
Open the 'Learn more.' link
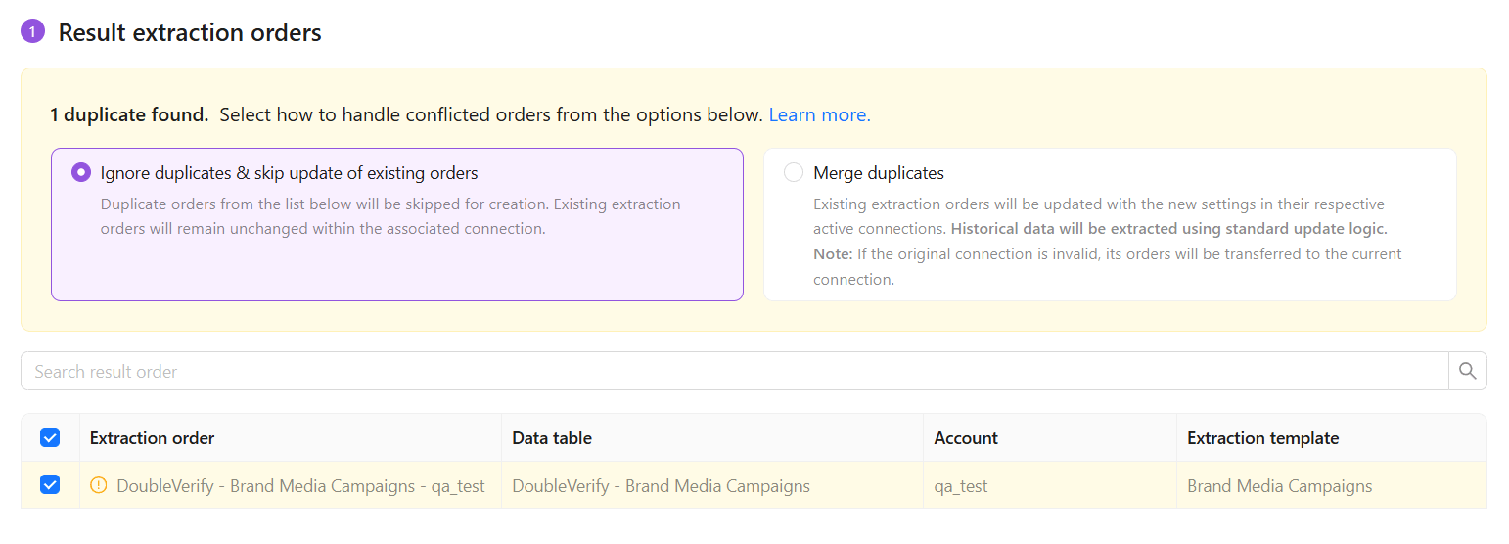pyautogui.click(x=819, y=114)
